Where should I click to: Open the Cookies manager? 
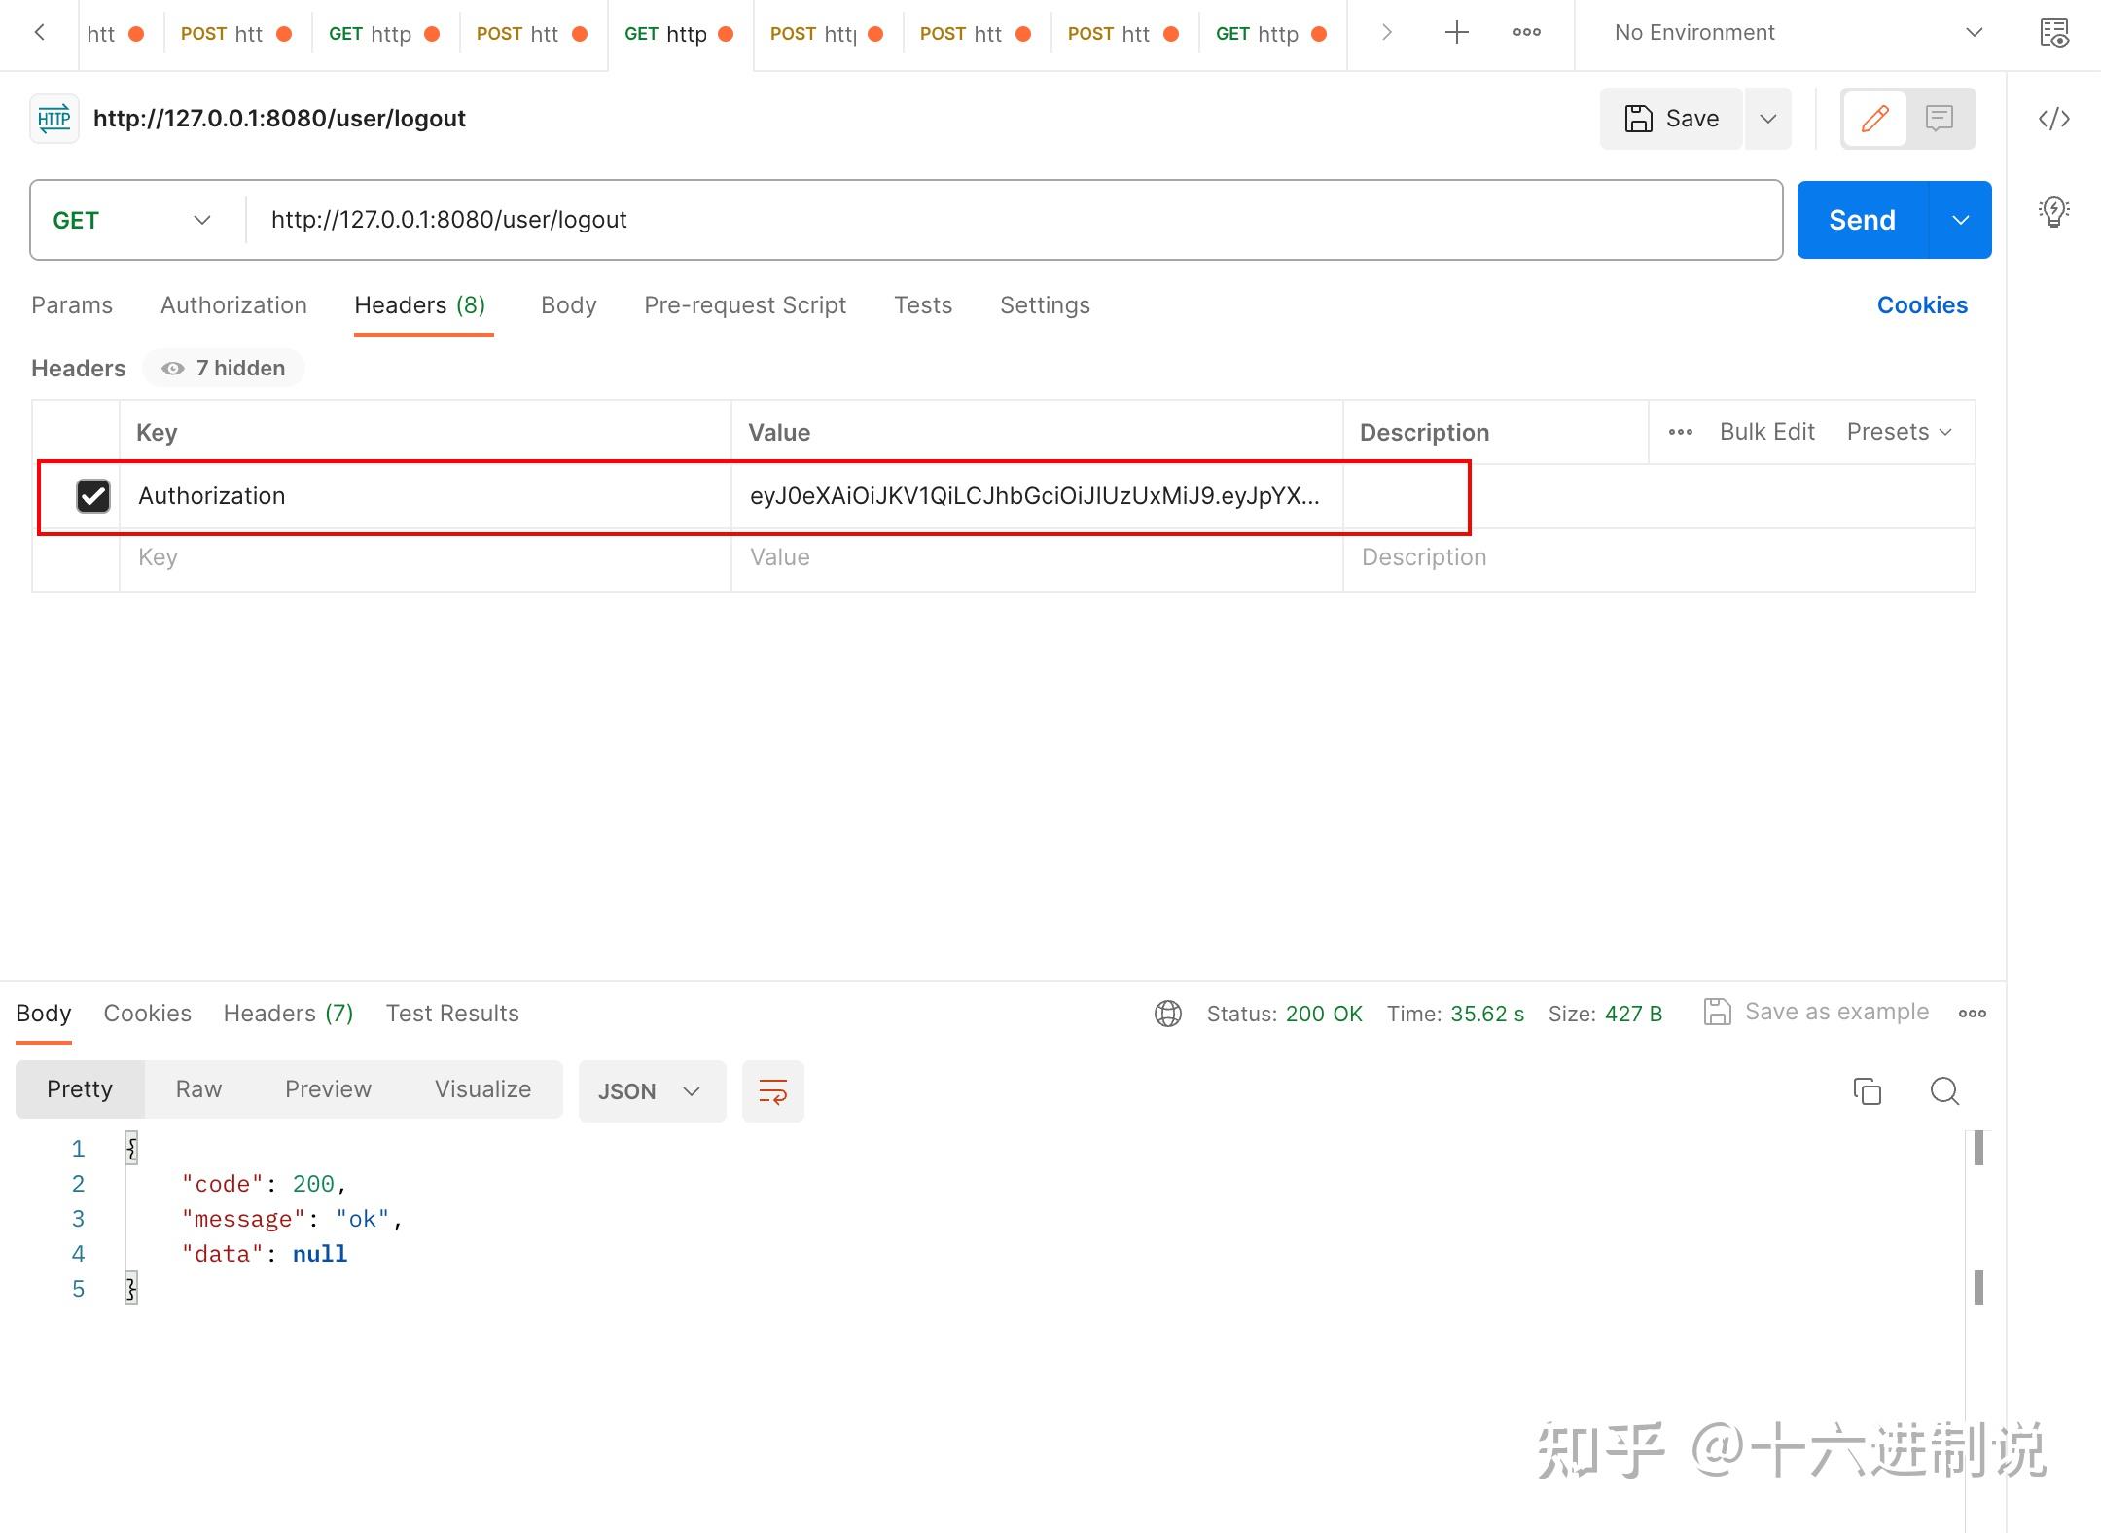click(x=1922, y=304)
